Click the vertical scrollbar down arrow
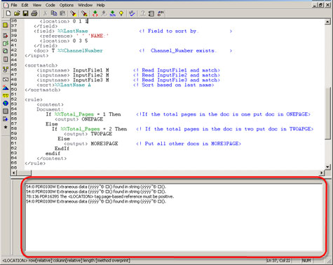 coord(327,167)
